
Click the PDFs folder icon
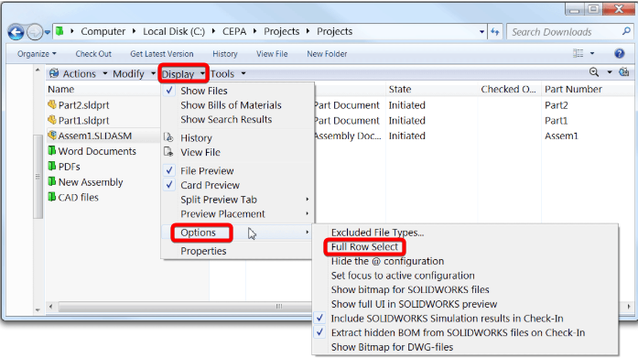pos(51,166)
